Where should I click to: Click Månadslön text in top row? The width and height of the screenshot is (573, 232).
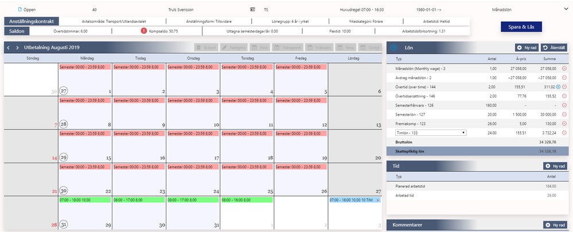coord(502,10)
